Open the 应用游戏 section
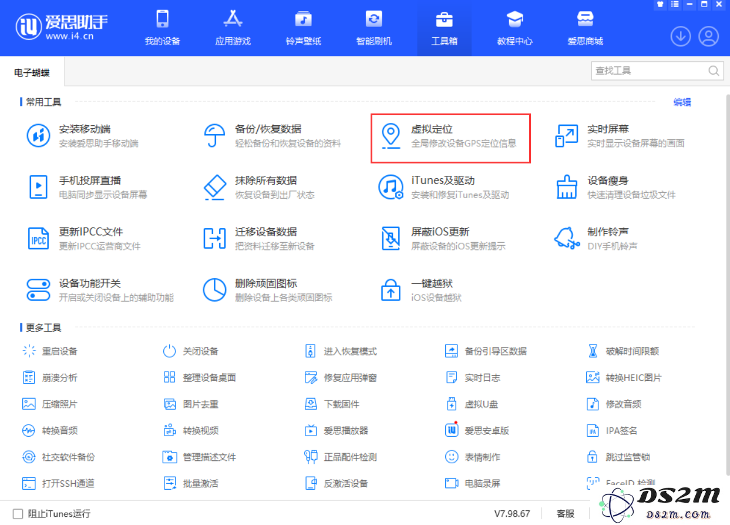Screen dimensions: 730x525 [233, 28]
